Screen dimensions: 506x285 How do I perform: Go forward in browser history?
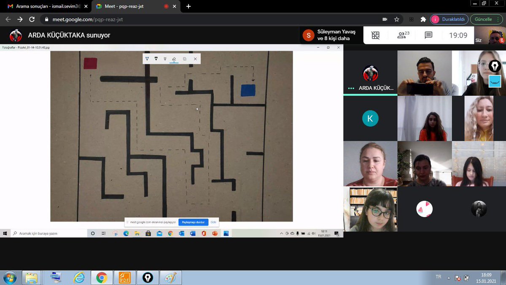tap(20, 19)
